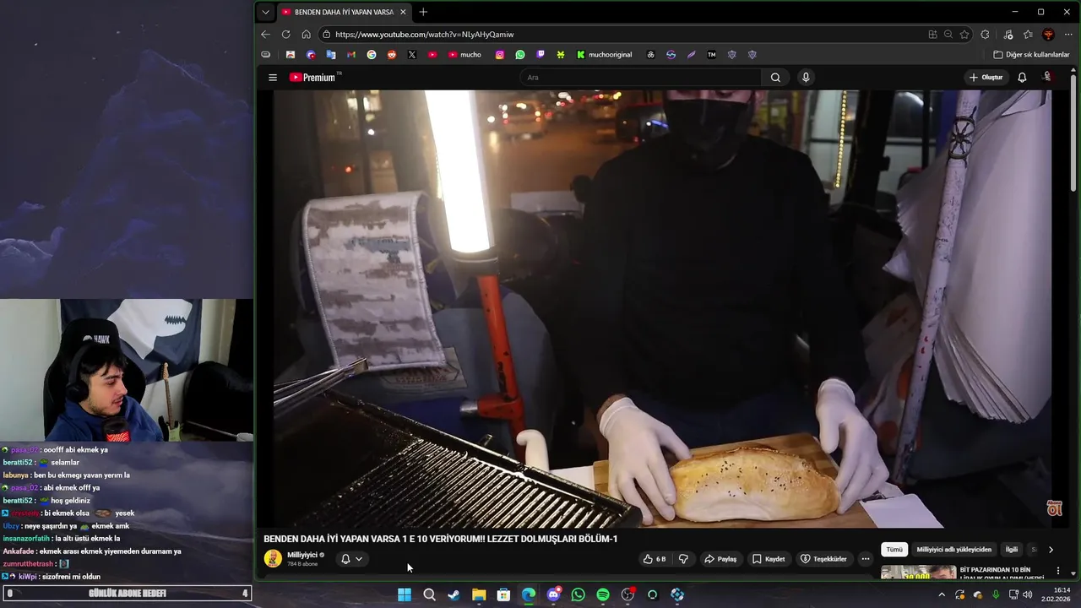Open browser profile avatar in toolbar

click(1048, 35)
